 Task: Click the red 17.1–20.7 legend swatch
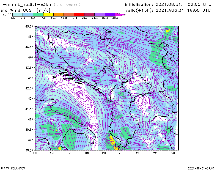[79, 15]
